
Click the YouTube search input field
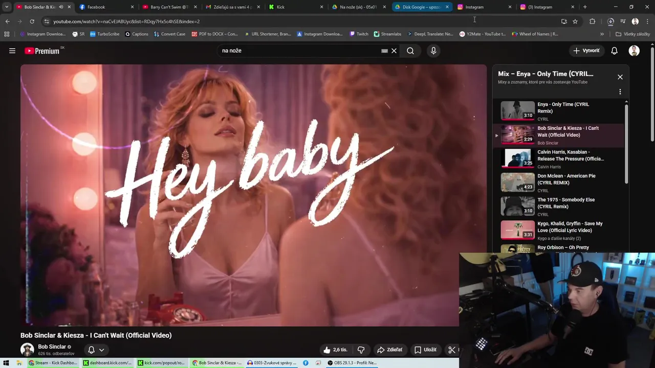[x=299, y=51]
